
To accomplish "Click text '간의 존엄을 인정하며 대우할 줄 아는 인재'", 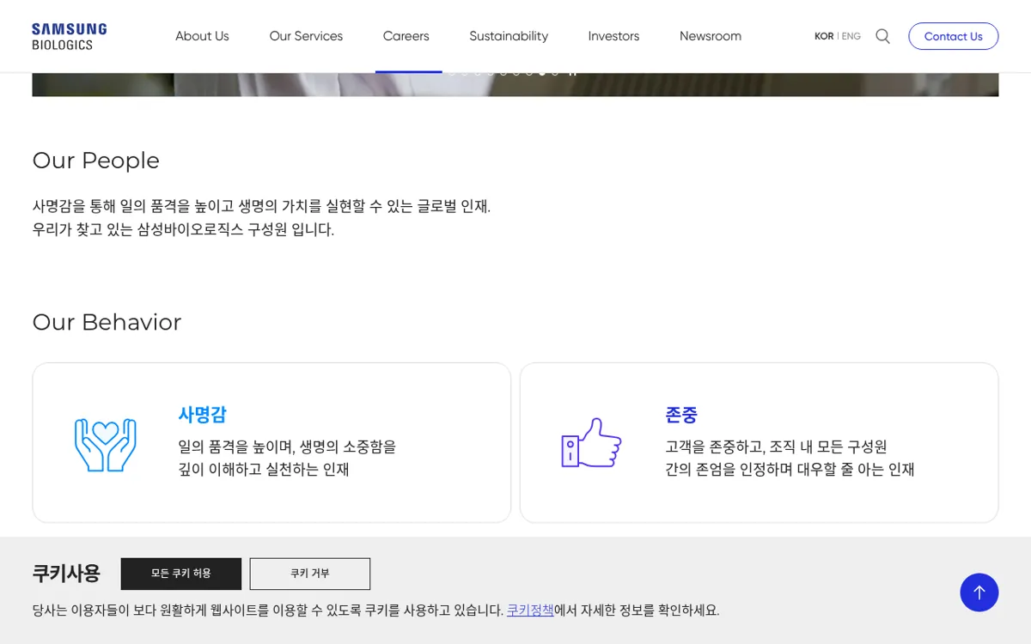I will click(x=790, y=470).
